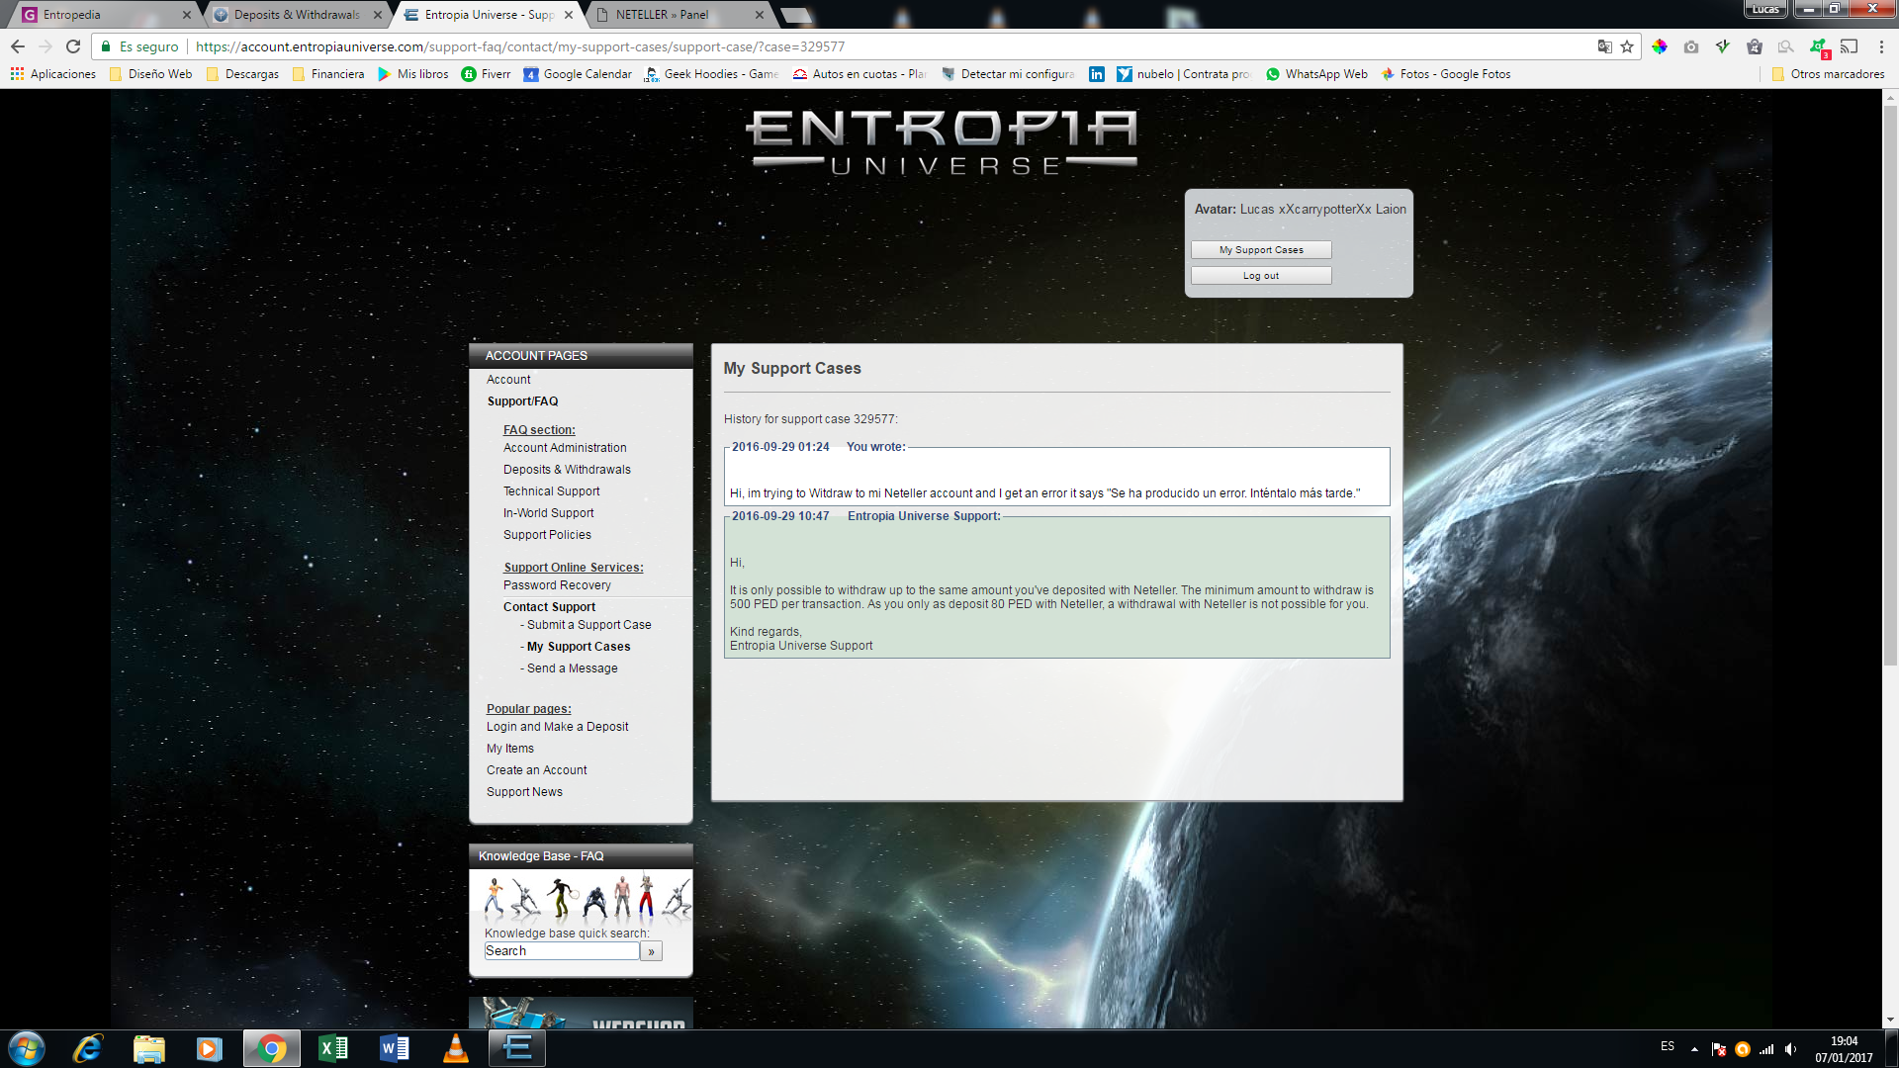Reload the current page
This screenshot has height=1068, width=1899.
(73, 46)
